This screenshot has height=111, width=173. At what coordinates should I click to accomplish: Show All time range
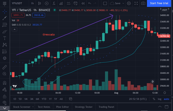pos(61,99)
